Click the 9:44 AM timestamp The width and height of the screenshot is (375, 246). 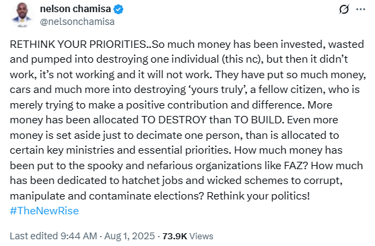(79, 236)
